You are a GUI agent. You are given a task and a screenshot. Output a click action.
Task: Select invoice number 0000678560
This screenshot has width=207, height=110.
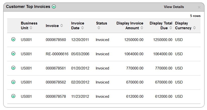56,40
